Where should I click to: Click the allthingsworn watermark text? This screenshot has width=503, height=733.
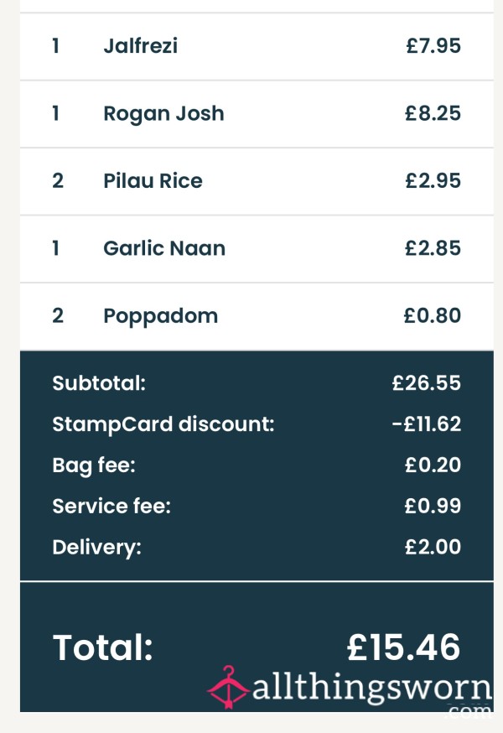tap(372, 691)
